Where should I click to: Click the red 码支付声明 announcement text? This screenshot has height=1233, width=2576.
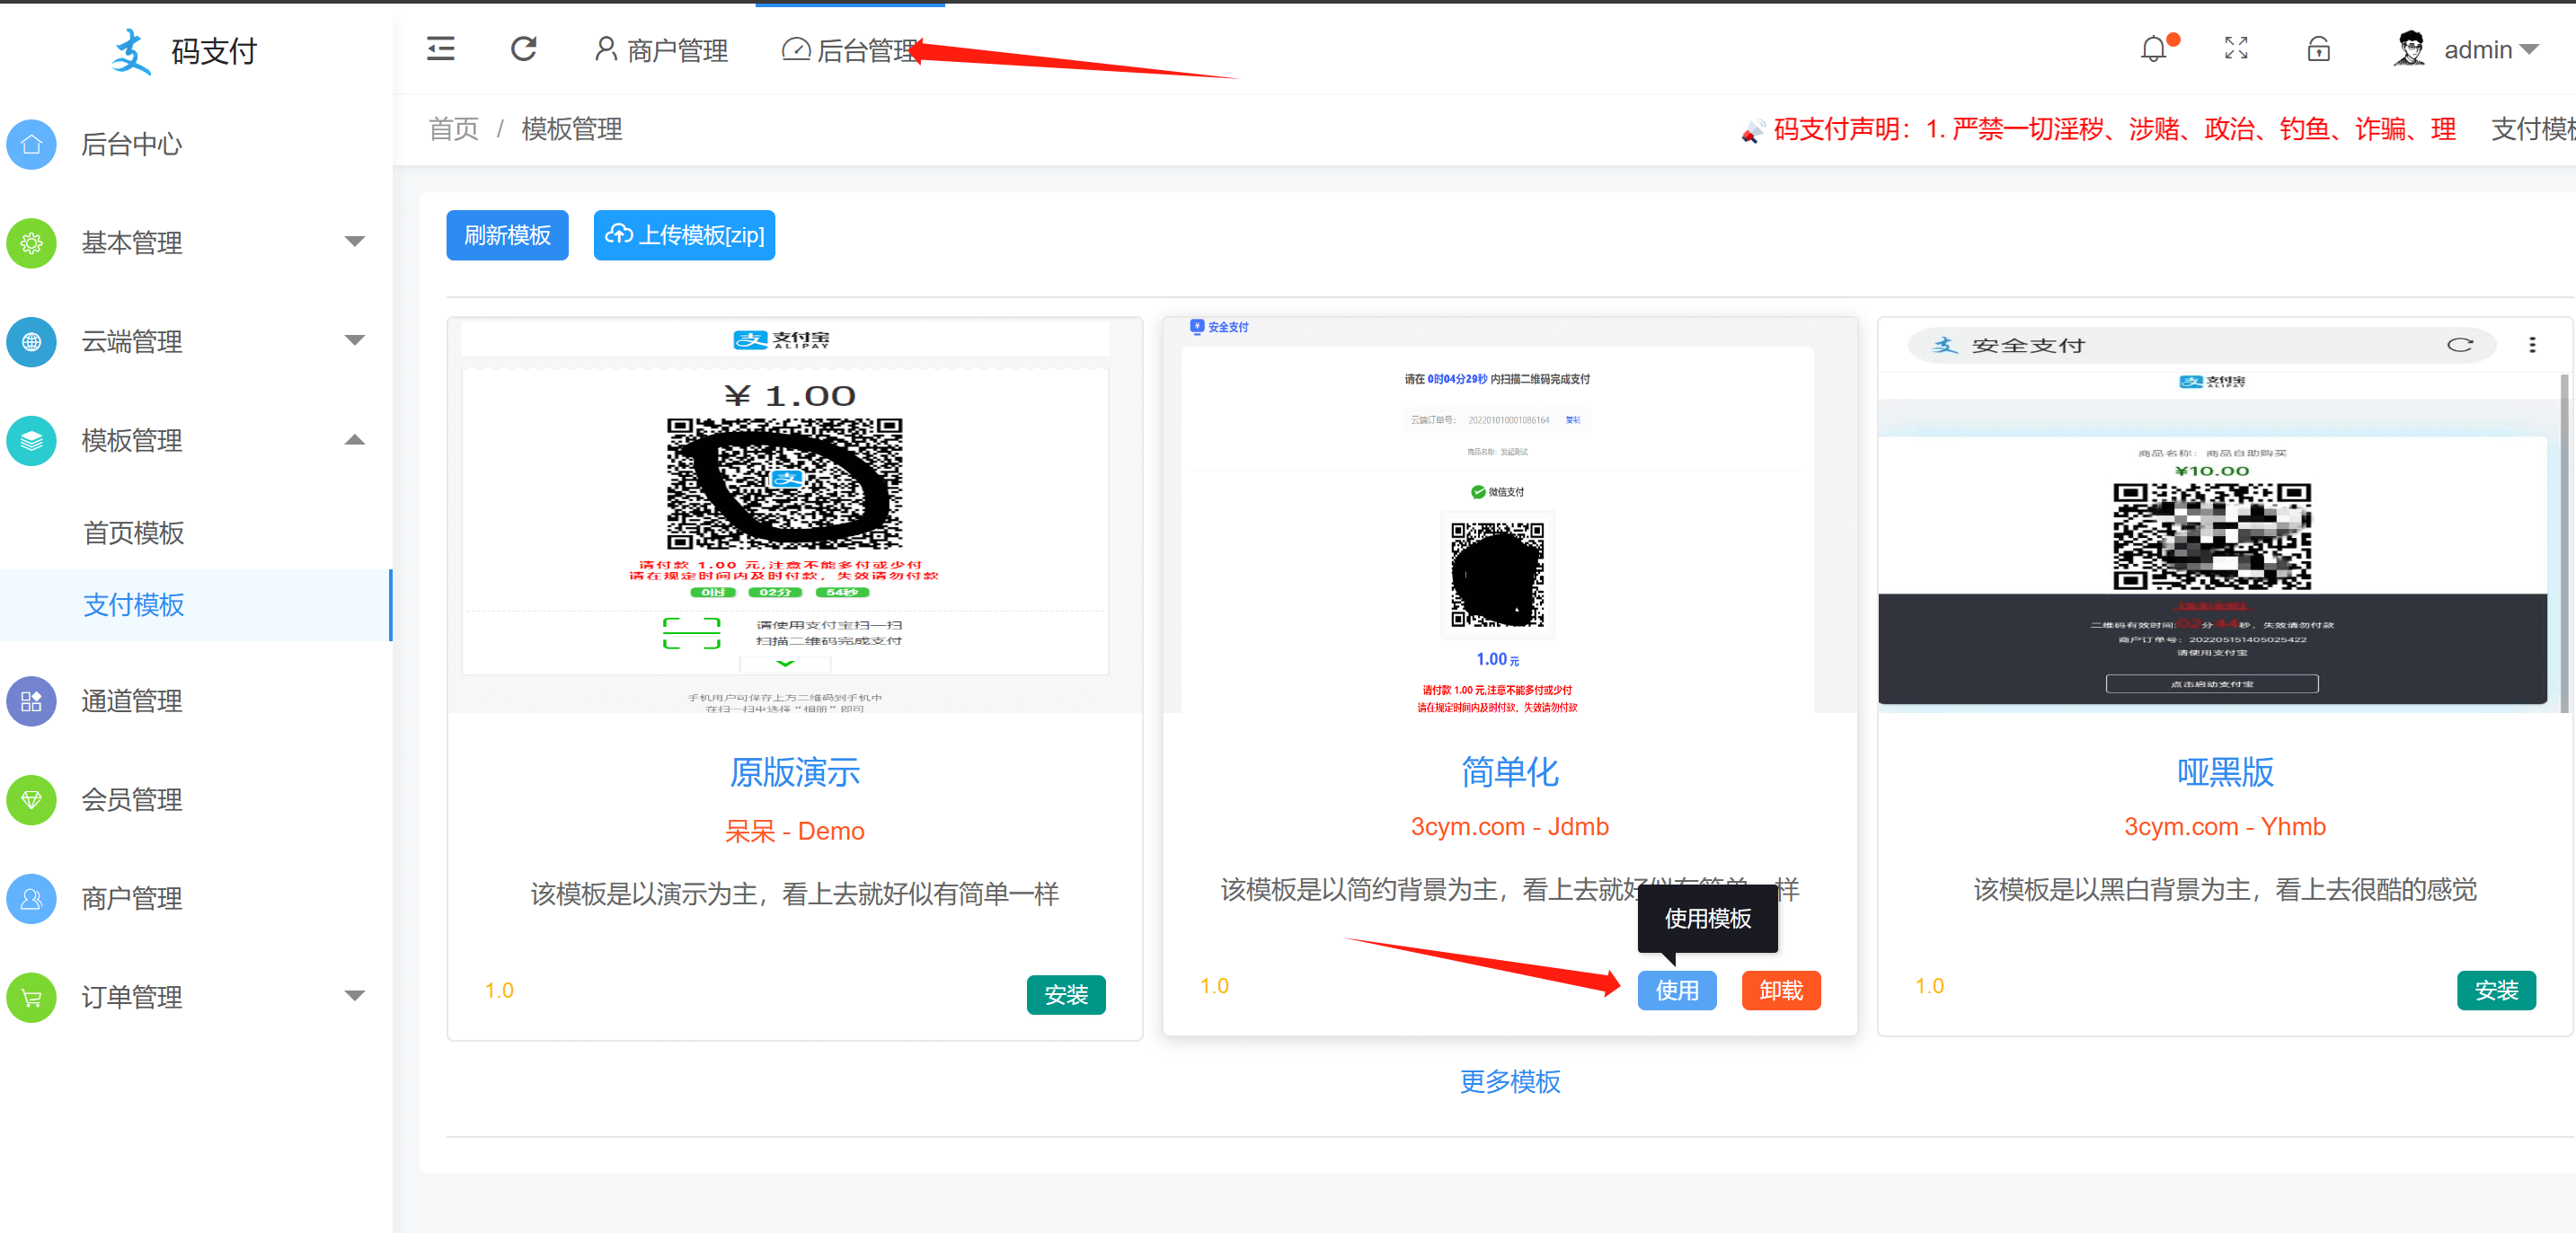[x=2114, y=129]
